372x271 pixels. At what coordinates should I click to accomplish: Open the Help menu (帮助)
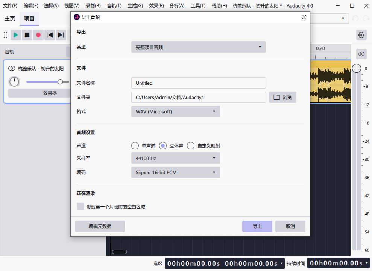pyautogui.click(x=219, y=6)
